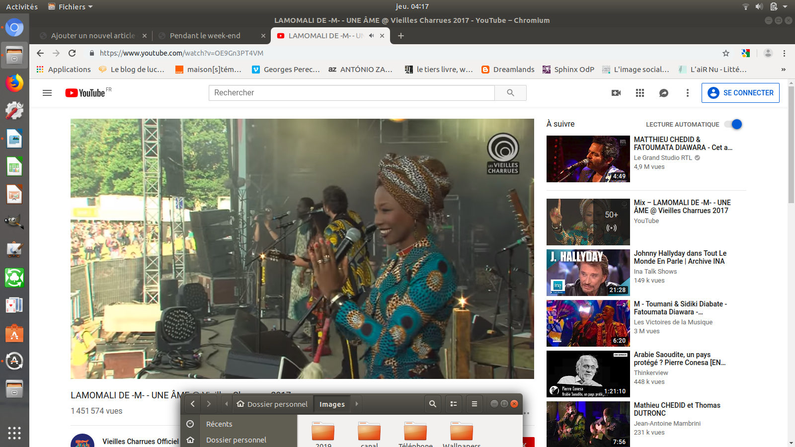The image size is (795, 447).
Task: Click the page's vertical scrollbar
Action: pos(791,149)
